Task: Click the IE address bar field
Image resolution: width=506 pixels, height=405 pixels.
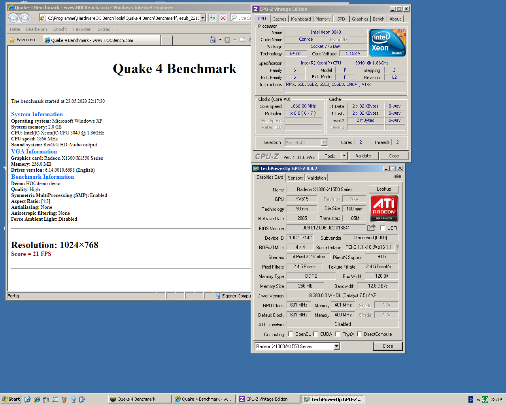Action: (122, 18)
